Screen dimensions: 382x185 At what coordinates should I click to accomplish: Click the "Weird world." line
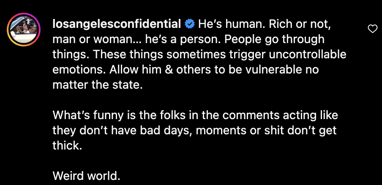pyautogui.click(x=87, y=176)
